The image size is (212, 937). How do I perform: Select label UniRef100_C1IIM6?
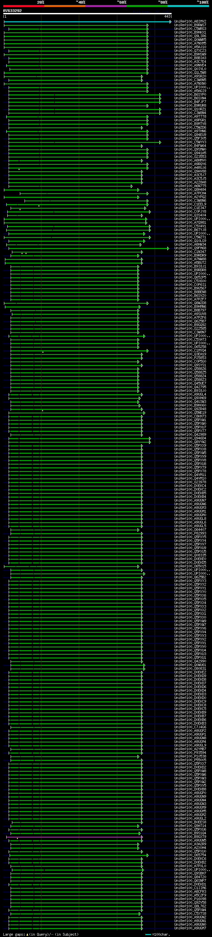pyautogui.click(x=190, y=888)
